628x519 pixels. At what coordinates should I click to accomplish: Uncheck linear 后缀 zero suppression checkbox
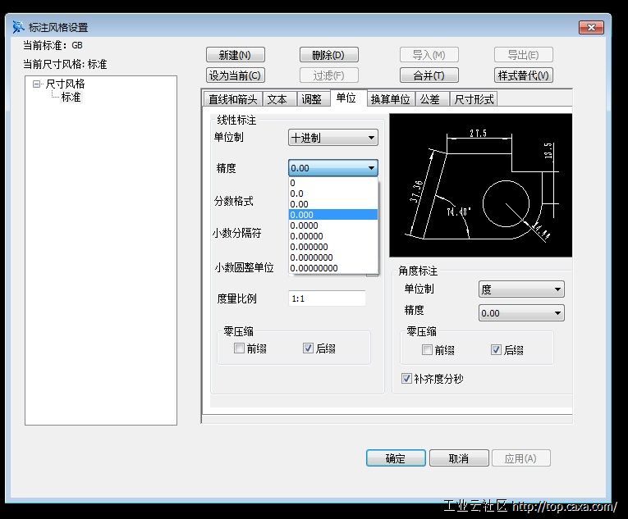[x=308, y=348]
